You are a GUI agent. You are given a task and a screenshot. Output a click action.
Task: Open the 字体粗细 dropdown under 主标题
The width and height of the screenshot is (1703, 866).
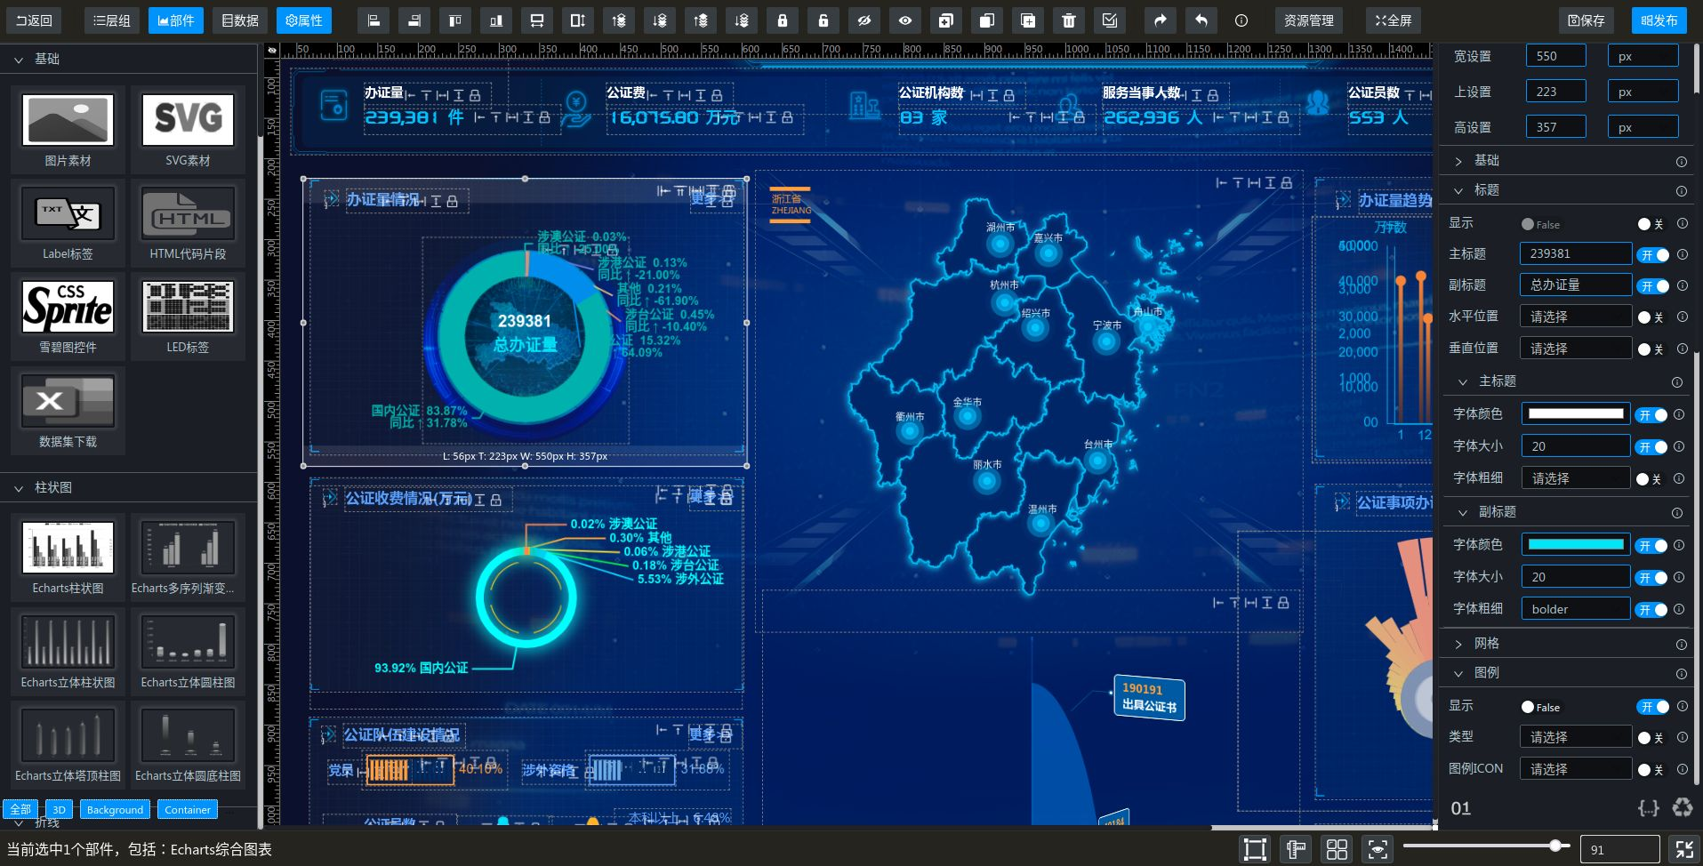[1576, 478]
